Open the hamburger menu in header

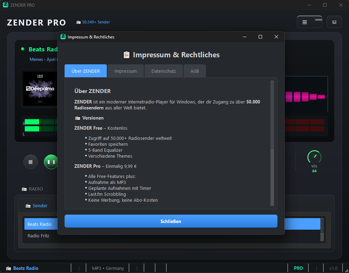tap(305, 22)
